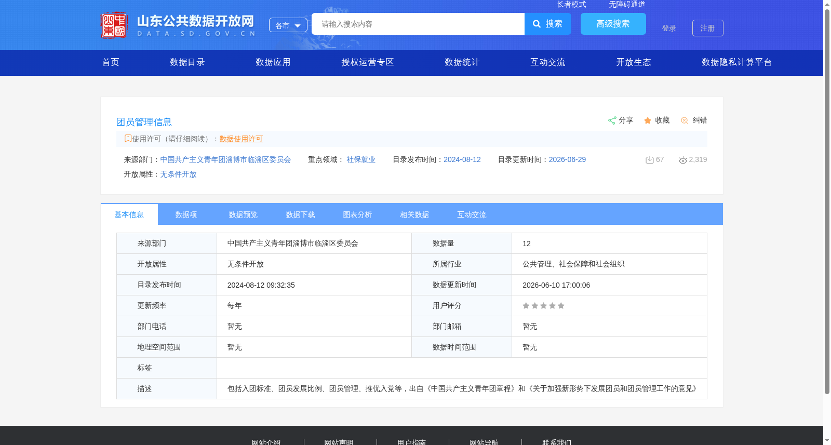Click 分享 share label

pyautogui.click(x=626, y=120)
